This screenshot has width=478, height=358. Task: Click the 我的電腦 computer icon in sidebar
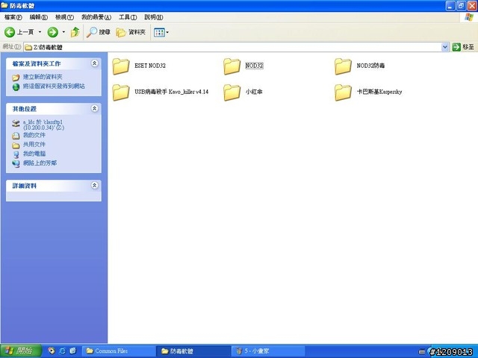click(16, 154)
